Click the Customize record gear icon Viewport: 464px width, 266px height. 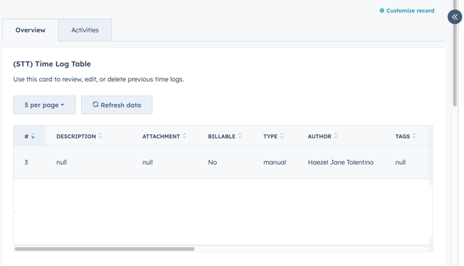[x=382, y=10]
